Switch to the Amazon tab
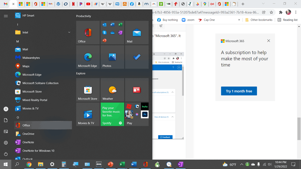The width and height of the screenshot is (301, 169). [x=139, y=4]
